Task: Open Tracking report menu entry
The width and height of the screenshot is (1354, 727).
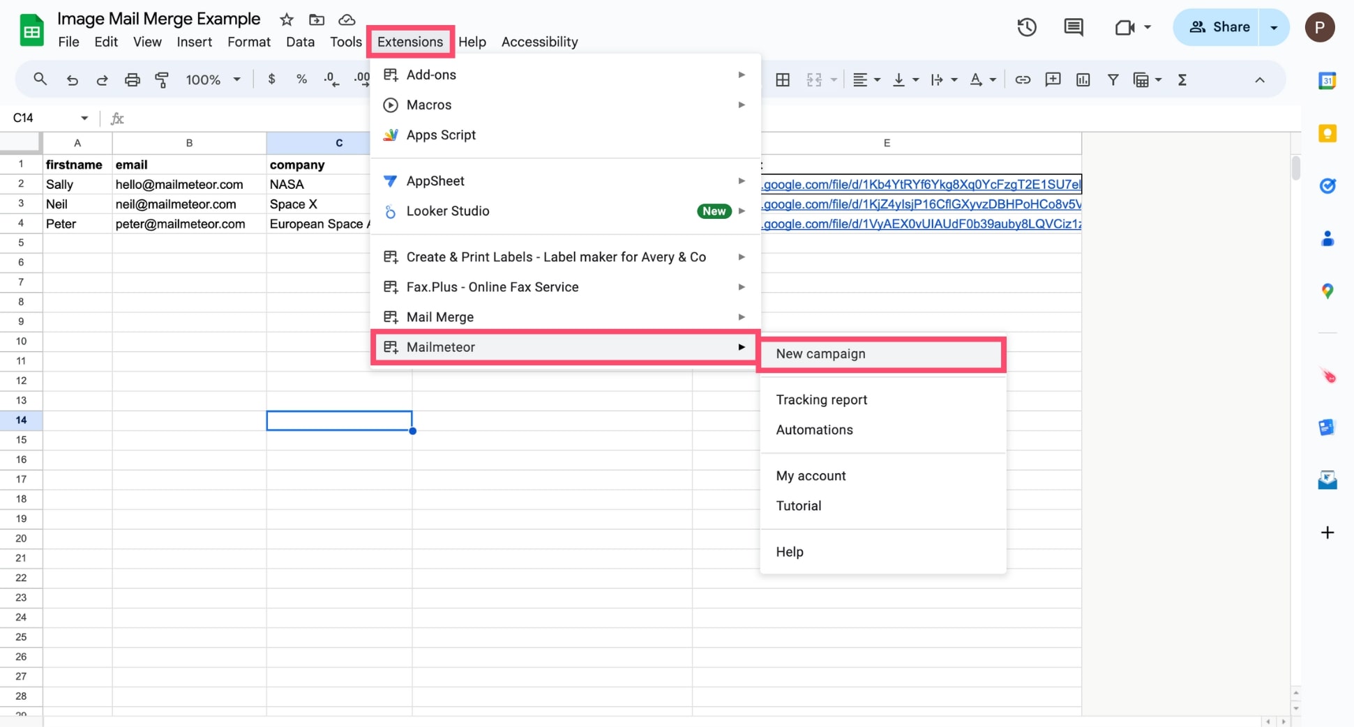Action: click(x=882, y=399)
